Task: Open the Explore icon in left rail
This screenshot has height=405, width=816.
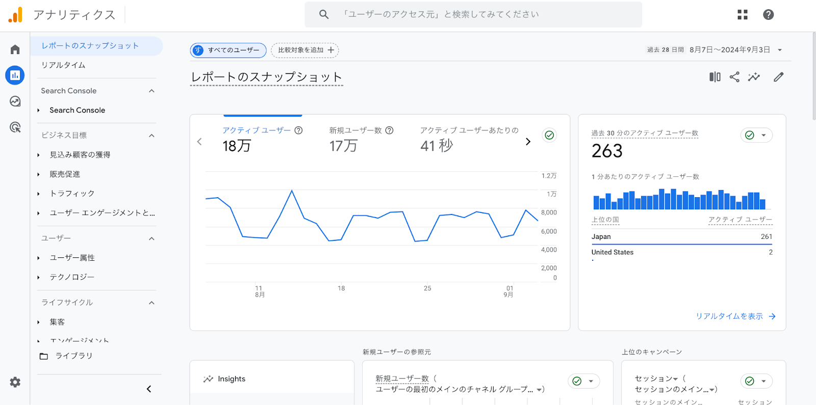Action: tap(15, 101)
